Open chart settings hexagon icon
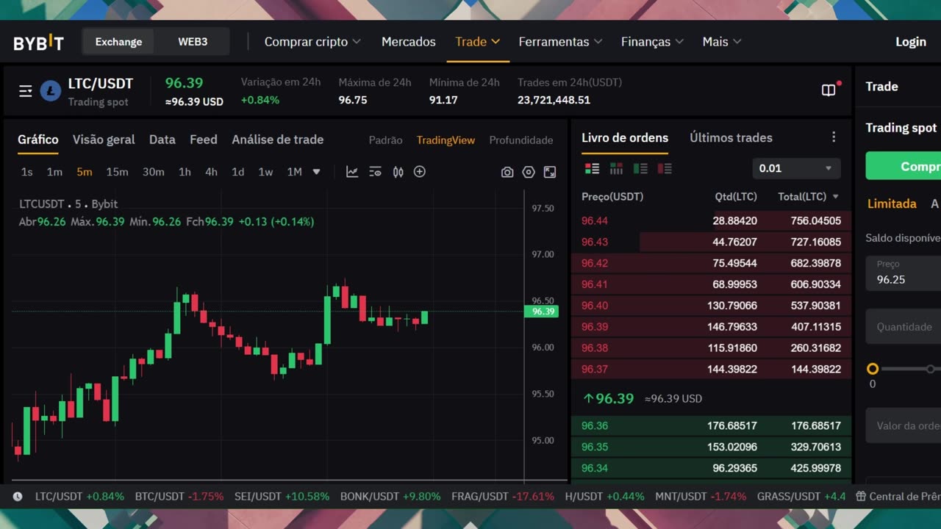The width and height of the screenshot is (941, 529). pos(529,172)
